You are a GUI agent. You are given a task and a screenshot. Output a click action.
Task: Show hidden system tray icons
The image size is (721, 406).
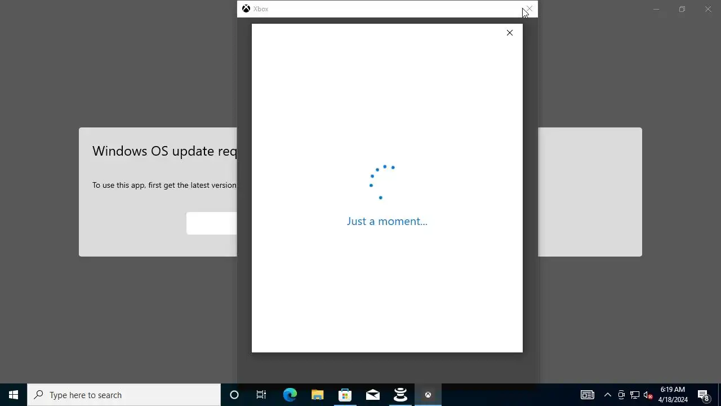(608, 395)
